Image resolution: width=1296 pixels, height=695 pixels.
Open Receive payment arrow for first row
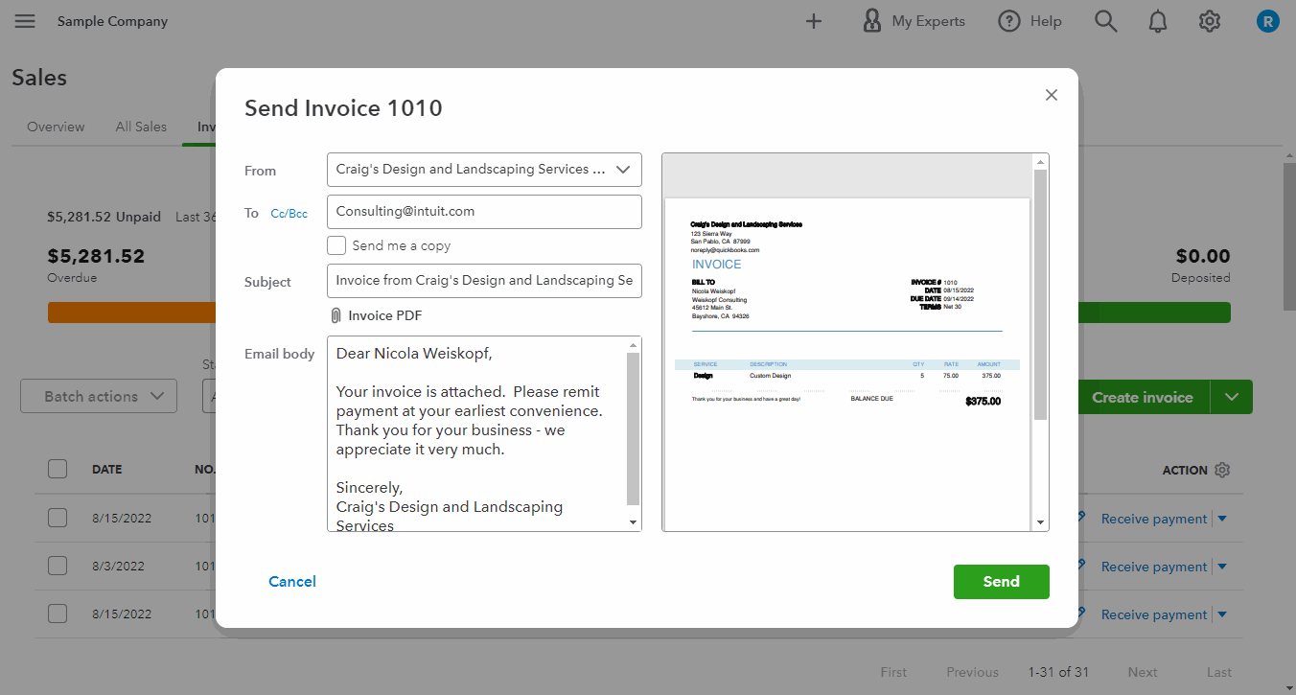[1222, 519]
